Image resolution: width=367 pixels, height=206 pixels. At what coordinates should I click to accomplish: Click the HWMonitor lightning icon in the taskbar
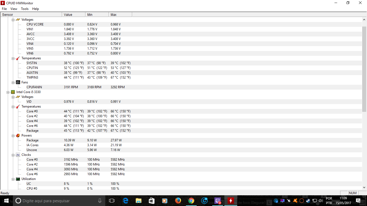[231, 201]
